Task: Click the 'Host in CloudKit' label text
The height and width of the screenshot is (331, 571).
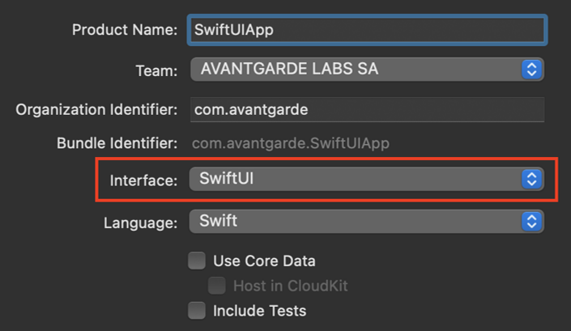Action: [x=290, y=286]
